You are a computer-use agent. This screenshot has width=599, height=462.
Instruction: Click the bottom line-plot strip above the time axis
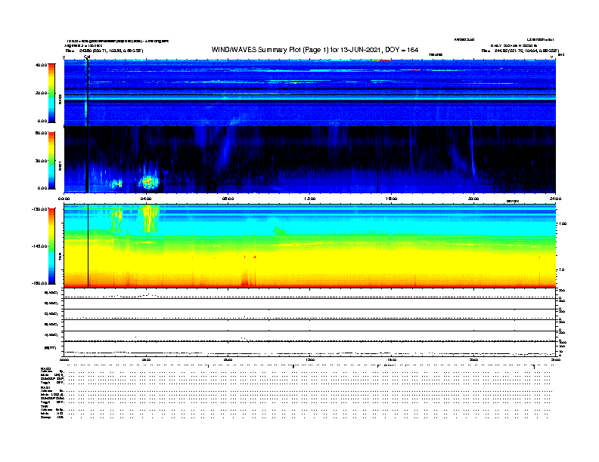point(310,350)
